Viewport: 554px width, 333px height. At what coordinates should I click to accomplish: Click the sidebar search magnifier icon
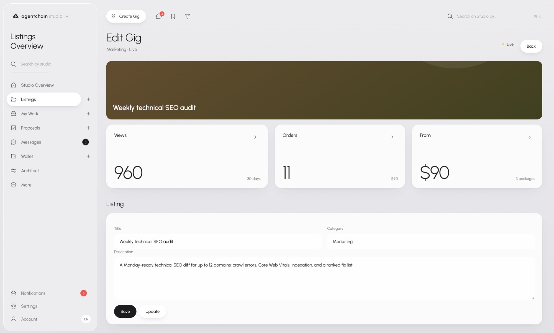tap(13, 64)
